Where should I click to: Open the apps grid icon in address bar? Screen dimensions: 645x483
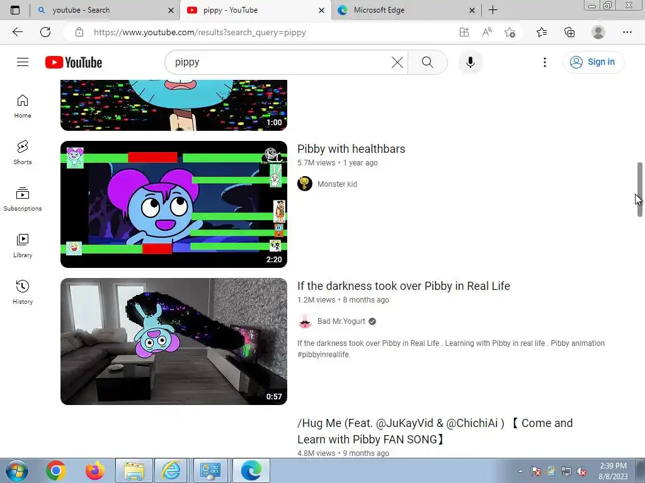(x=464, y=32)
